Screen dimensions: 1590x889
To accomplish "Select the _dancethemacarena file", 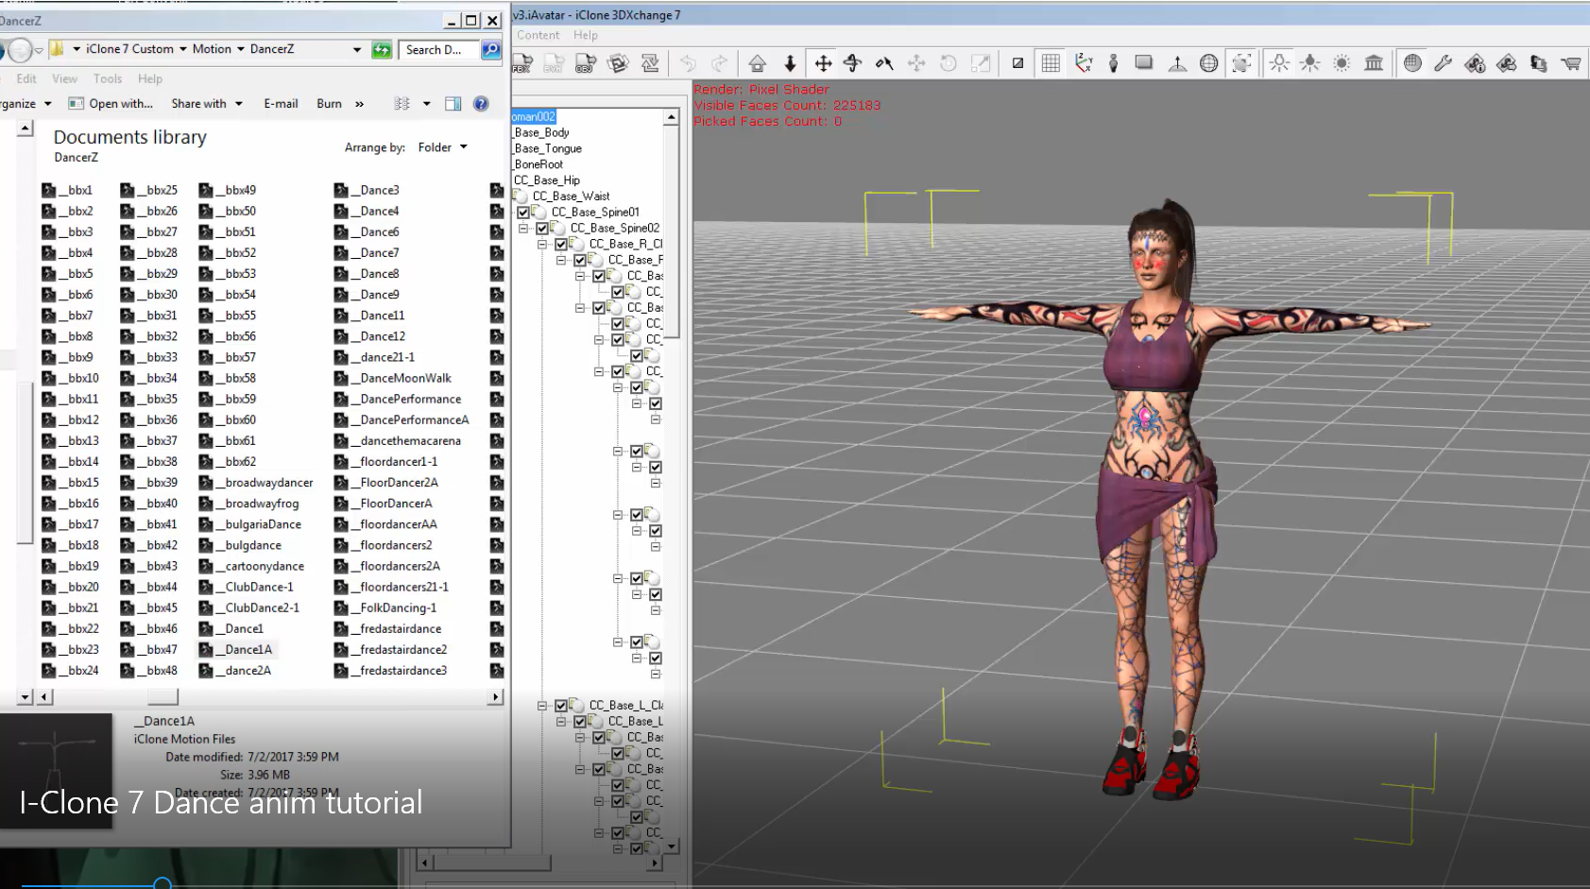I will click(x=398, y=441).
